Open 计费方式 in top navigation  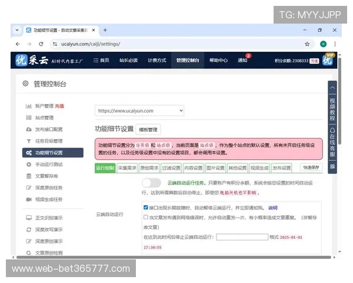tap(157, 60)
